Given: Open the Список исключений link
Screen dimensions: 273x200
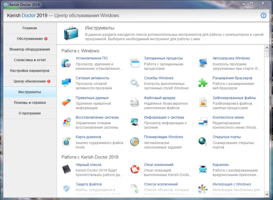Looking at the screenshot, I should click(161, 184).
